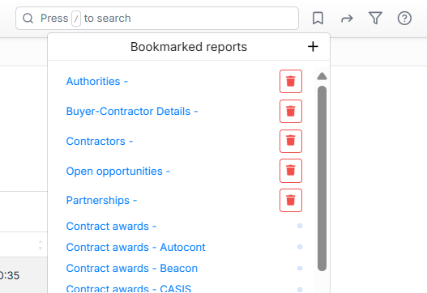The width and height of the screenshot is (427, 293).
Task: Open the filter funnel icon
Action: [375, 19]
